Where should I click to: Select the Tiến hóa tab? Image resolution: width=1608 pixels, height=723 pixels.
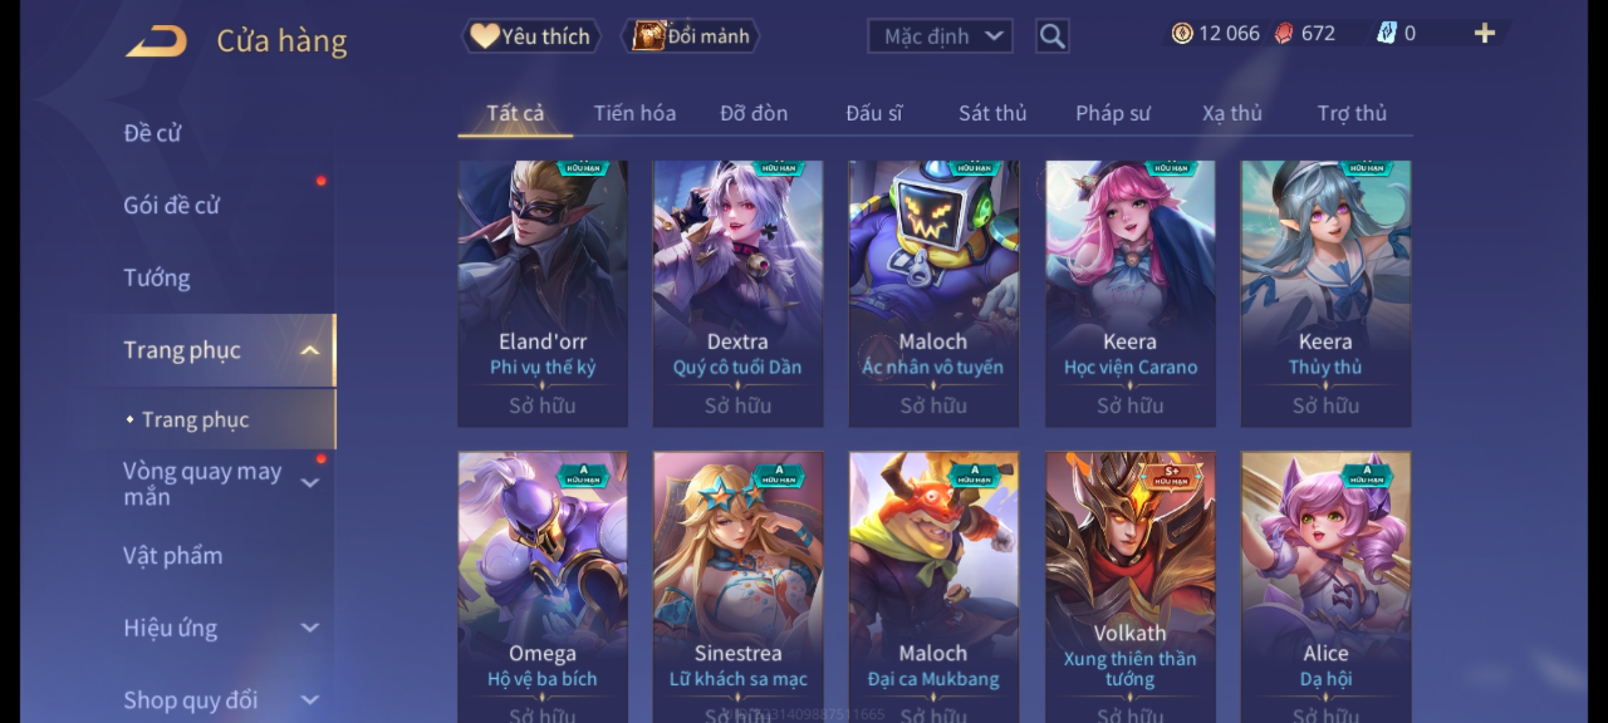(634, 113)
